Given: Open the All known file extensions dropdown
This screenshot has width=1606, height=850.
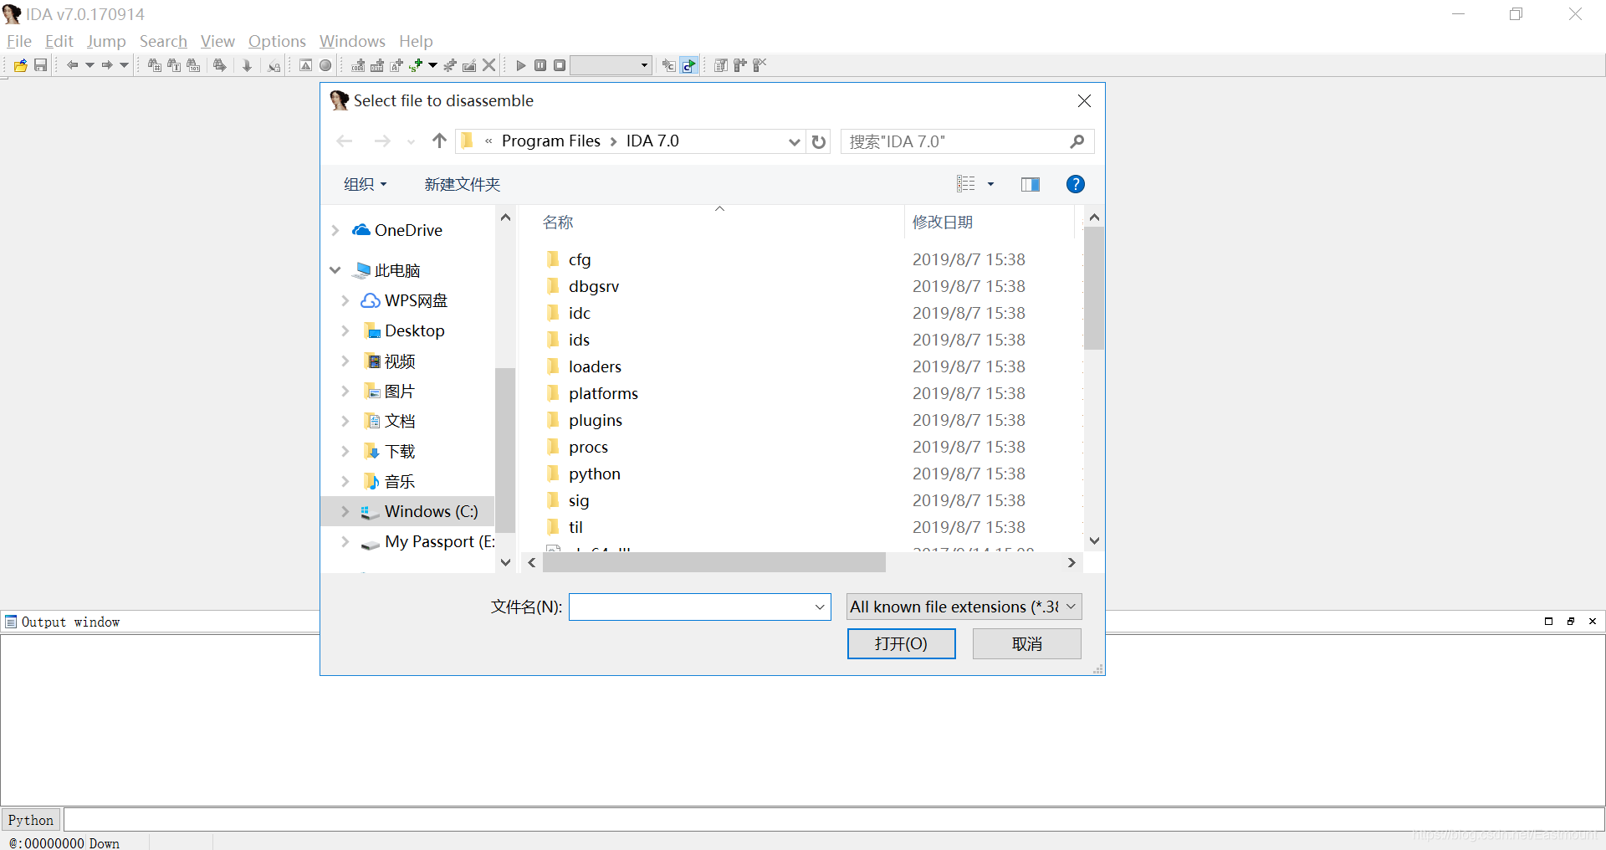Looking at the screenshot, I should coord(964,607).
